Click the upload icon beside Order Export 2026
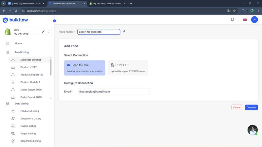The image size is (262, 147). click(13, 90)
